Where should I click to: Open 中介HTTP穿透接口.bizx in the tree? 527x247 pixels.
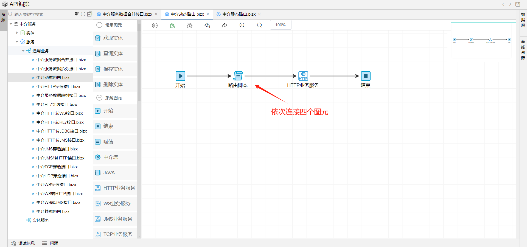click(58, 86)
